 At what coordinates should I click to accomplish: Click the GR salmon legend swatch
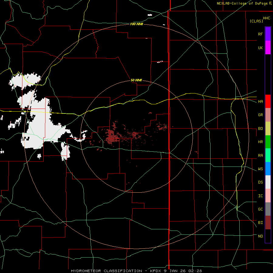tap(268, 115)
